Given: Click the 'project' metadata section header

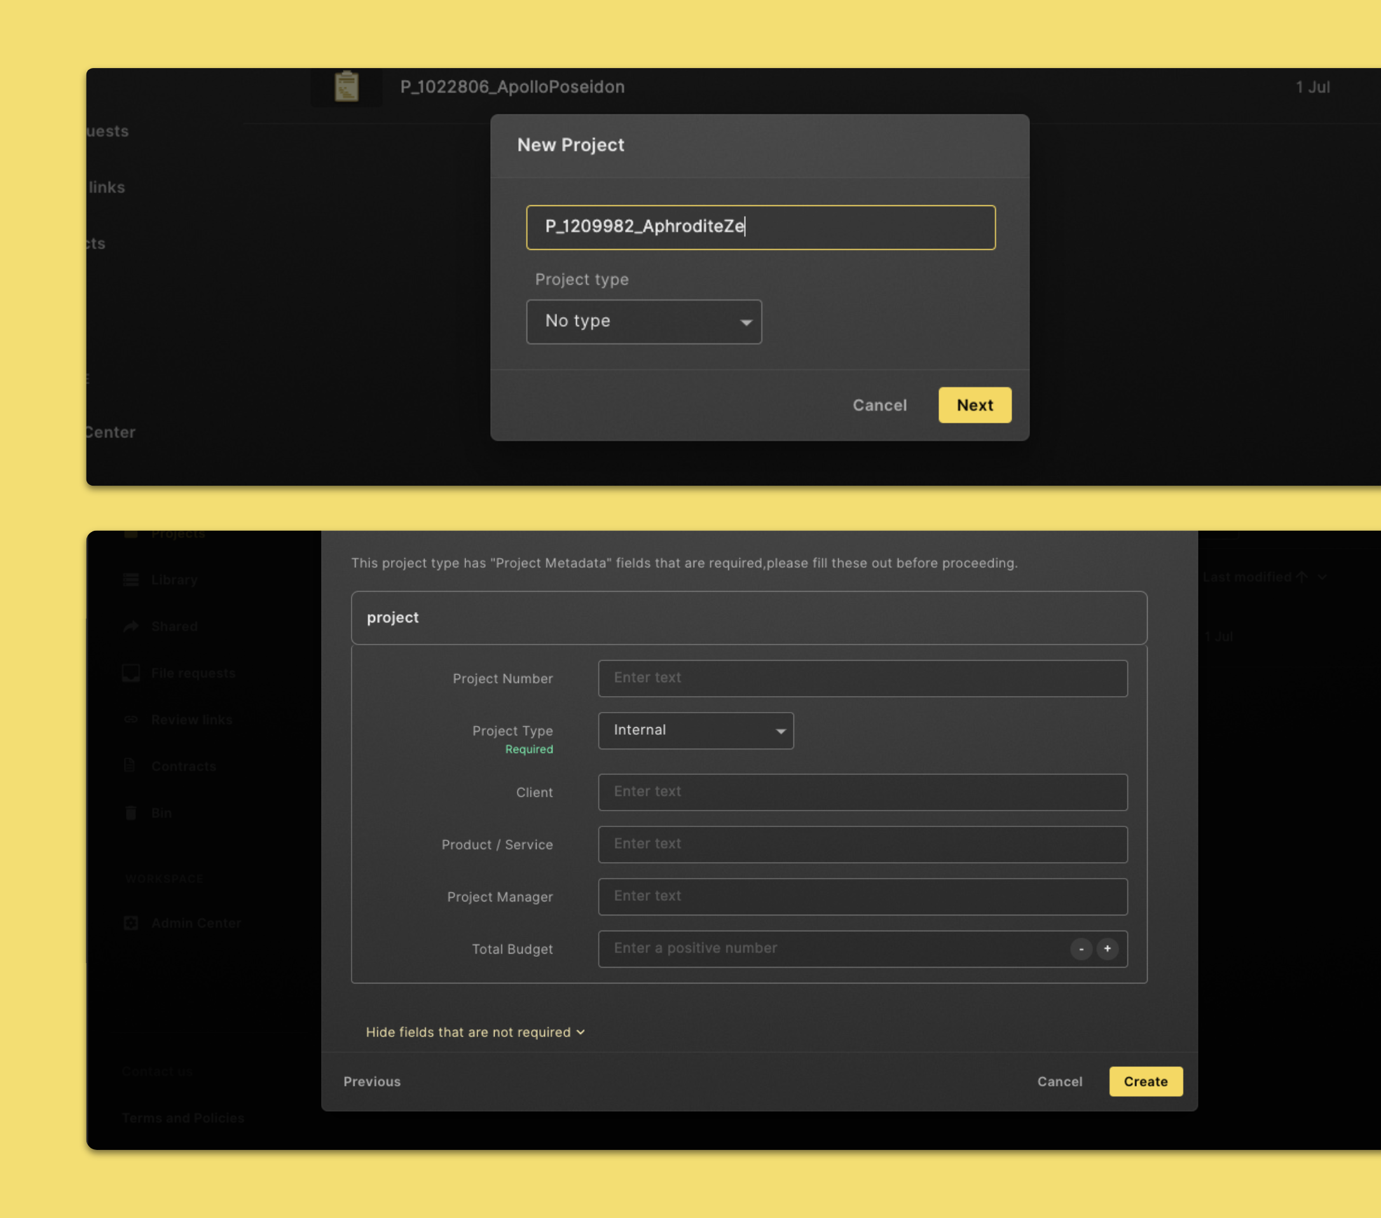Looking at the screenshot, I should 748,617.
